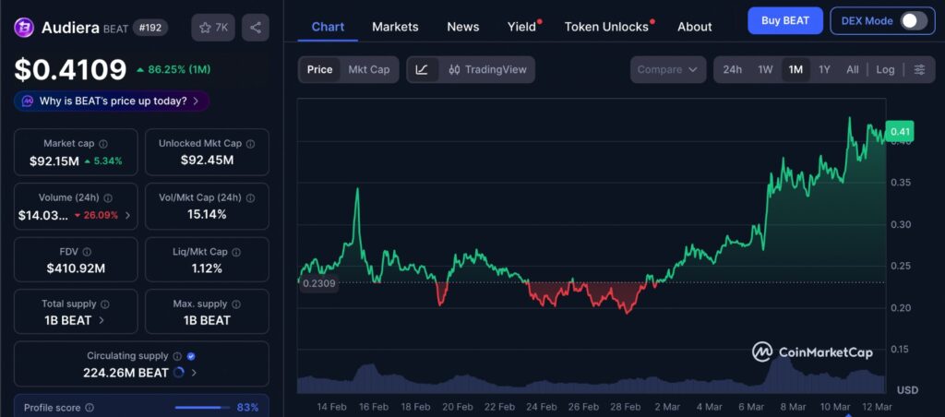
Task: Click the #192 rank badge
Action: pos(150,27)
